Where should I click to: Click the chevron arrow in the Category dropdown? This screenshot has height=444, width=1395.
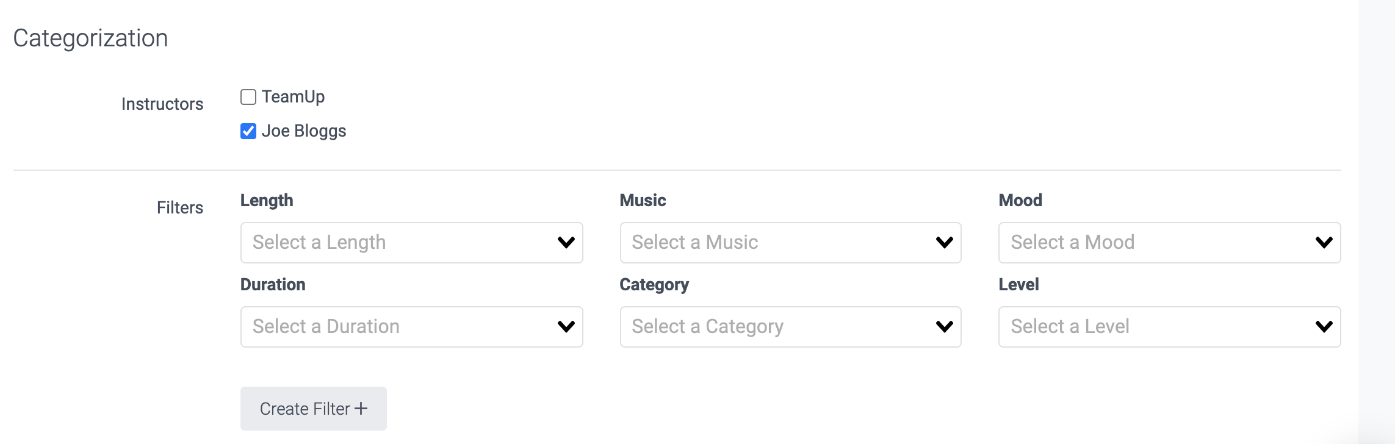(945, 327)
